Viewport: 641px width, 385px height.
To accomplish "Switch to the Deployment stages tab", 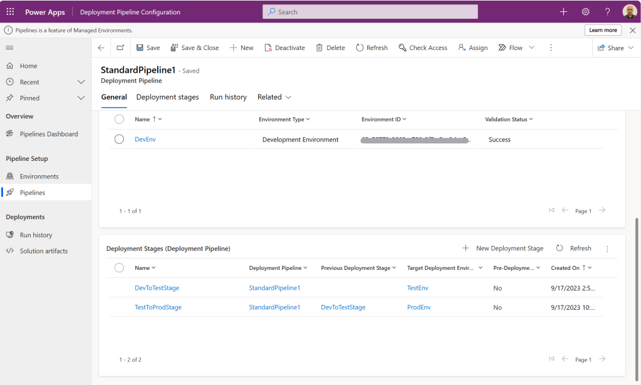I will tap(167, 97).
